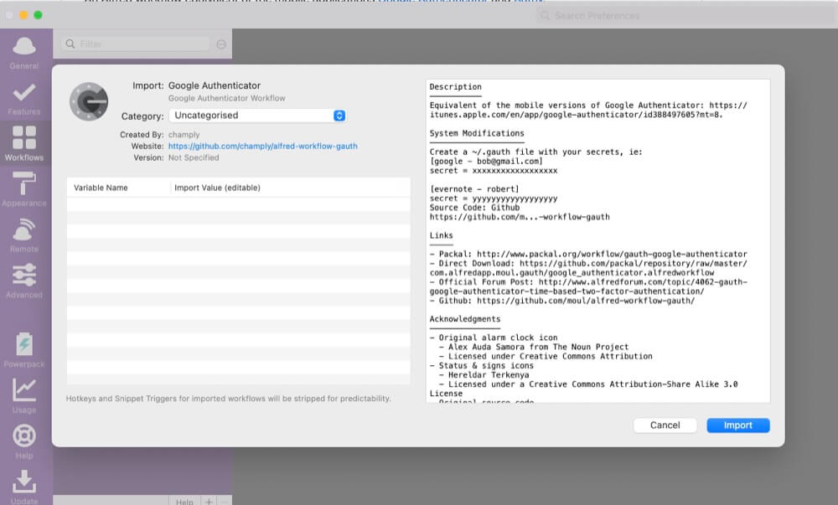Screen dimensions: 838x505
Task: Open the Help life-ring icon
Action: coord(25,435)
